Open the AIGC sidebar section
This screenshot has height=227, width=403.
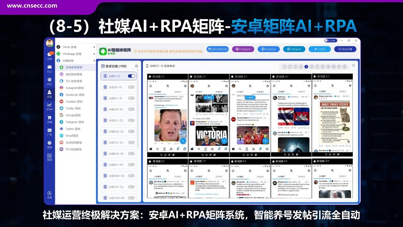(49, 81)
